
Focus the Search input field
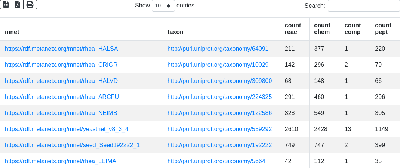(363, 6)
